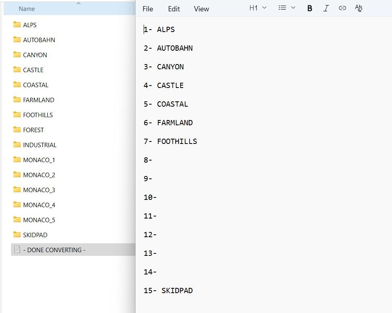392x313 pixels.
Task: Open the File menu
Action: pyautogui.click(x=148, y=9)
